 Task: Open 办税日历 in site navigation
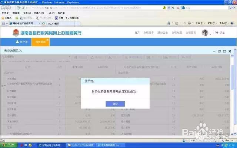click(x=191, y=33)
